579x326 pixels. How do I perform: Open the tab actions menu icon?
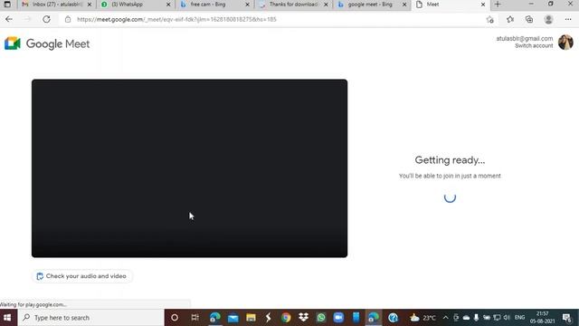[7, 5]
